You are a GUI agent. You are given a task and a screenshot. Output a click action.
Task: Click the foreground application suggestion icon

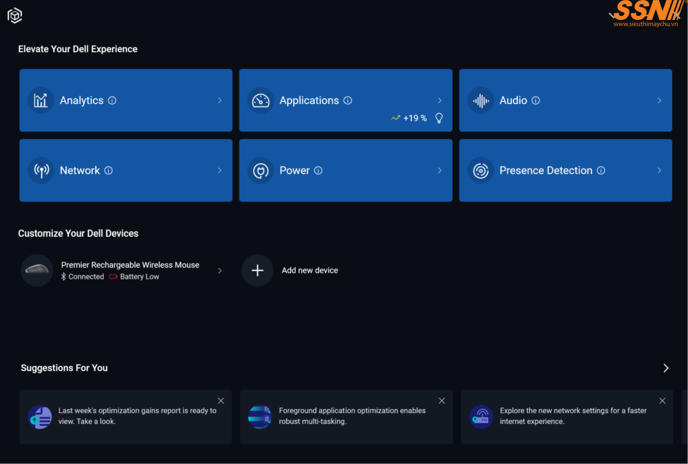click(260, 416)
